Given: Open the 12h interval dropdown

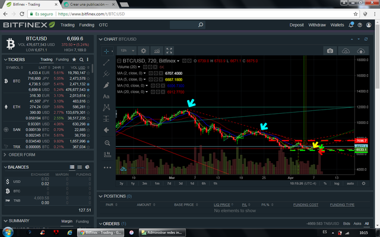Looking at the screenshot, I should click(127, 50).
